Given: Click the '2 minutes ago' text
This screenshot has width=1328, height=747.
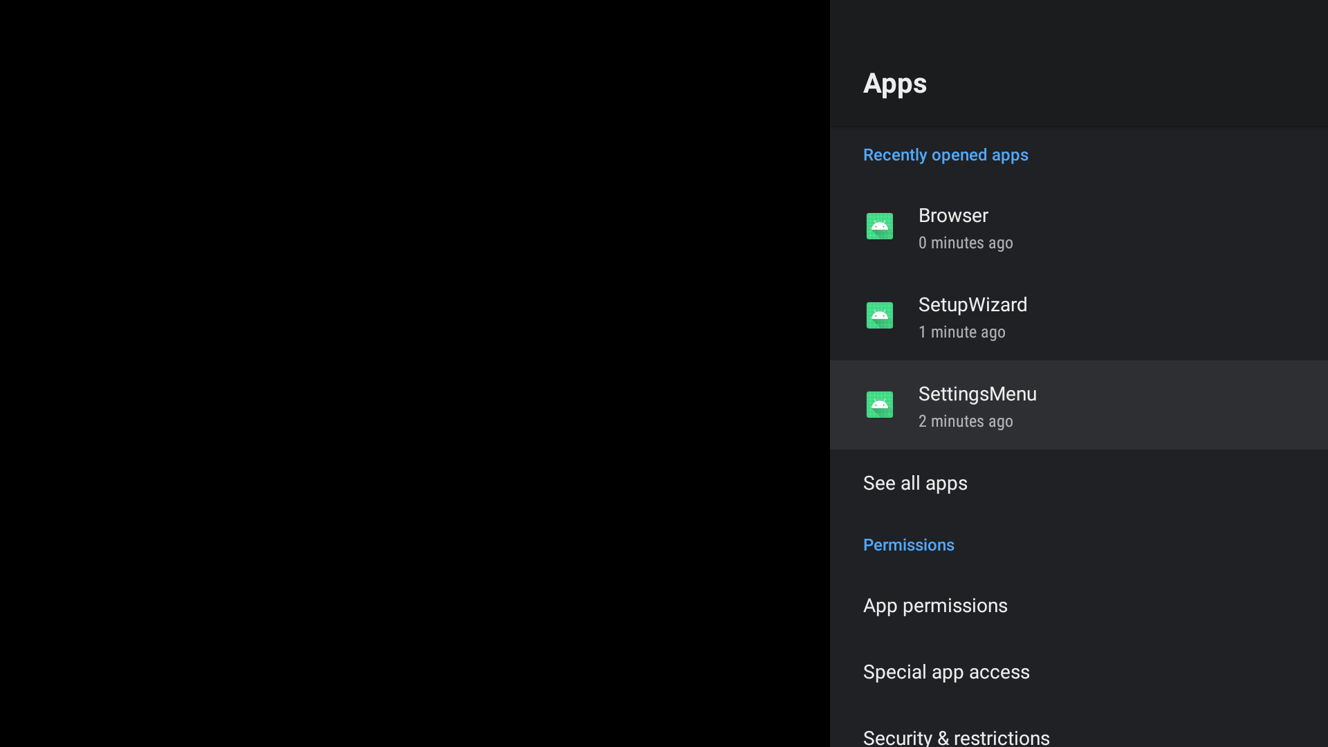Looking at the screenshot, I should click(x=966, y=421).
